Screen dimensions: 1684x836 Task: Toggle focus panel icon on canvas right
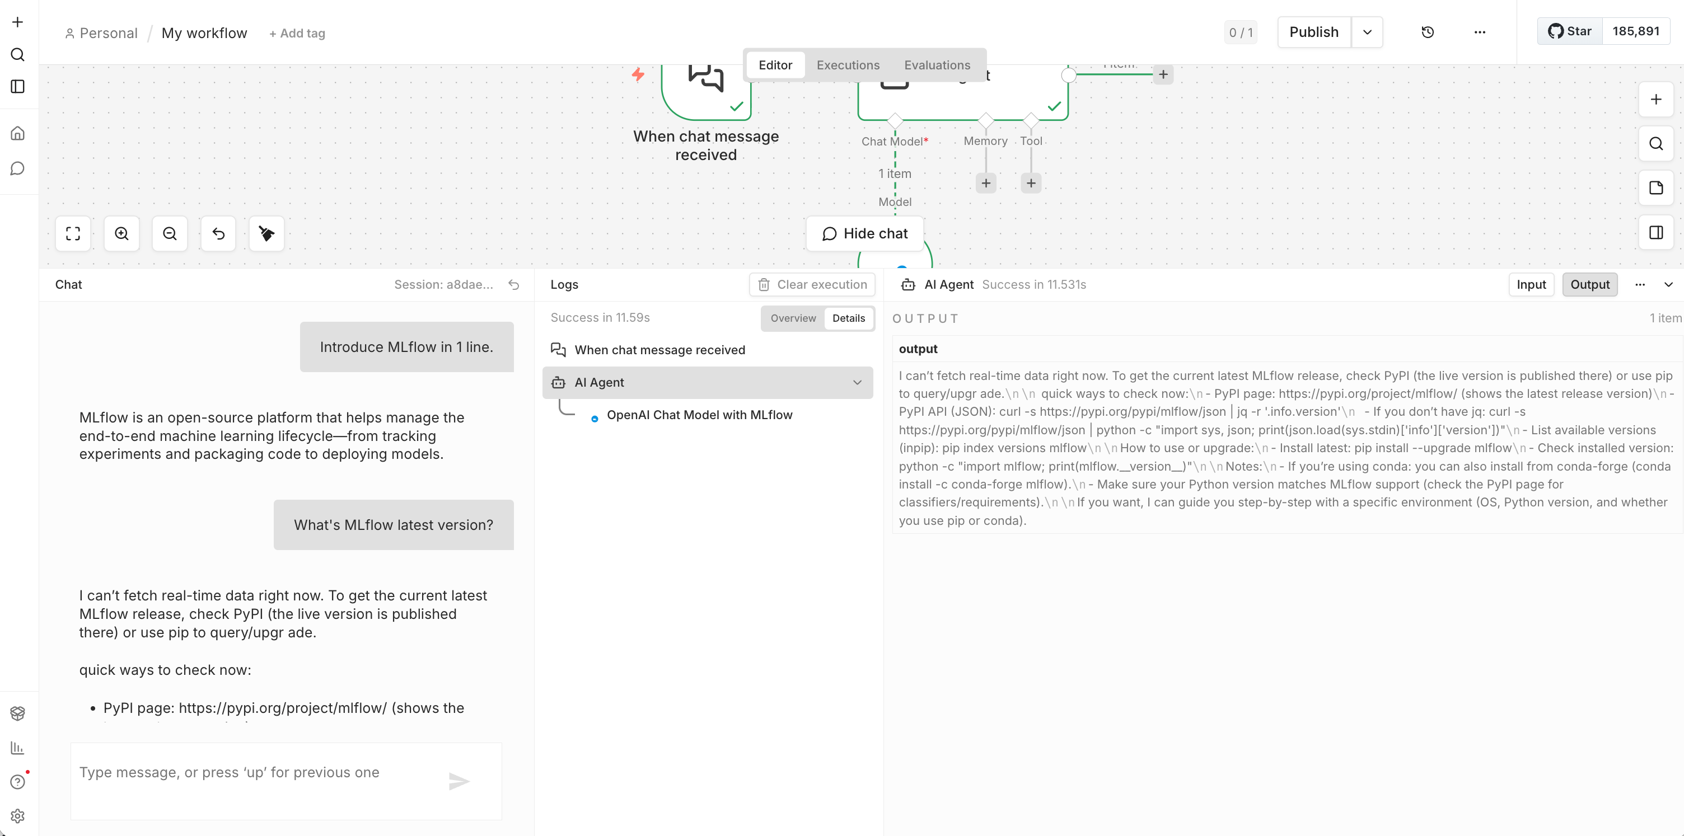coord(1656,233)
